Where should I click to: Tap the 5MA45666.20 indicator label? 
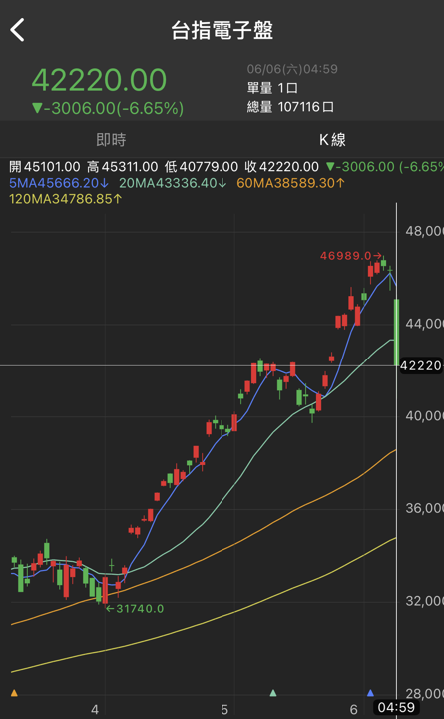[59, 183]
